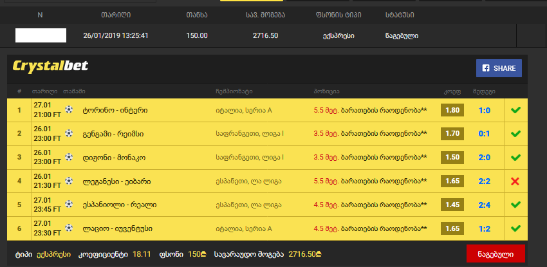Click the Crystalbet logo
The height and width of the screenshot is (267, 547).
[50, 66]
